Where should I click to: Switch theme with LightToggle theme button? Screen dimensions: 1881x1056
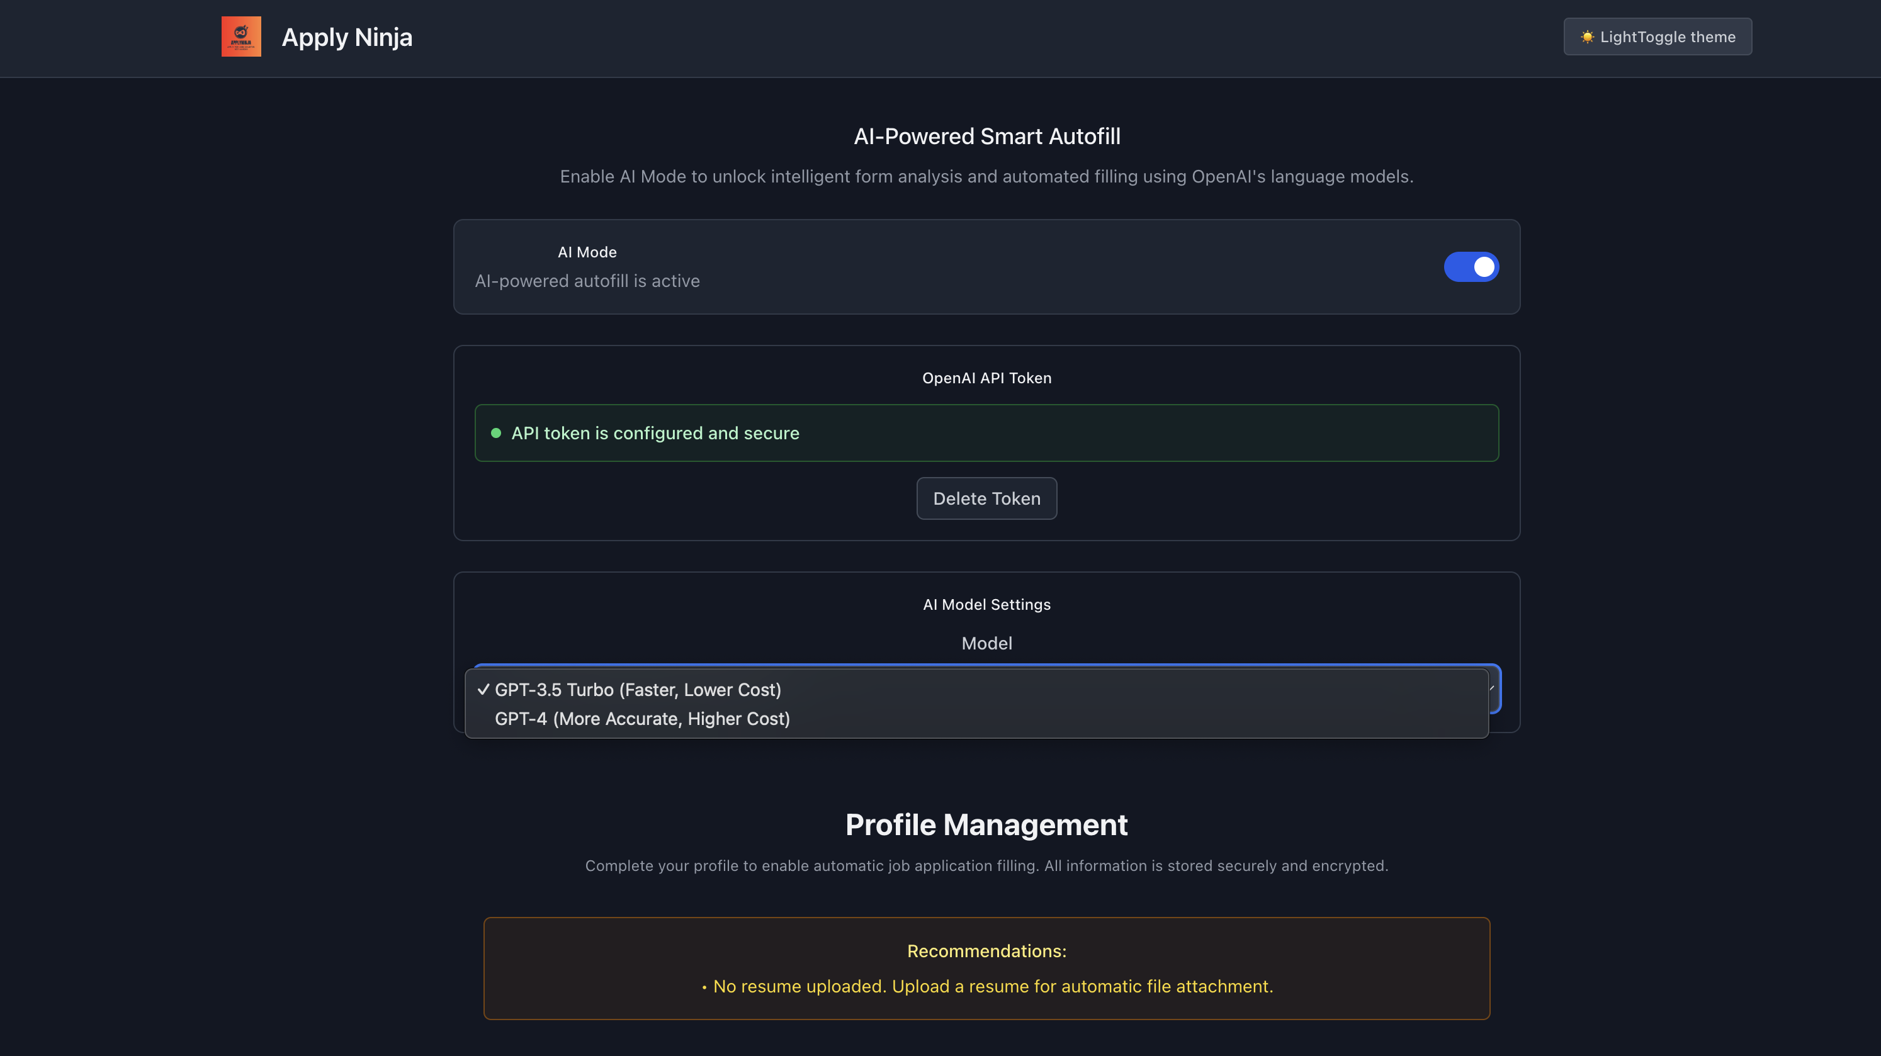click(x=1657, y=37)
